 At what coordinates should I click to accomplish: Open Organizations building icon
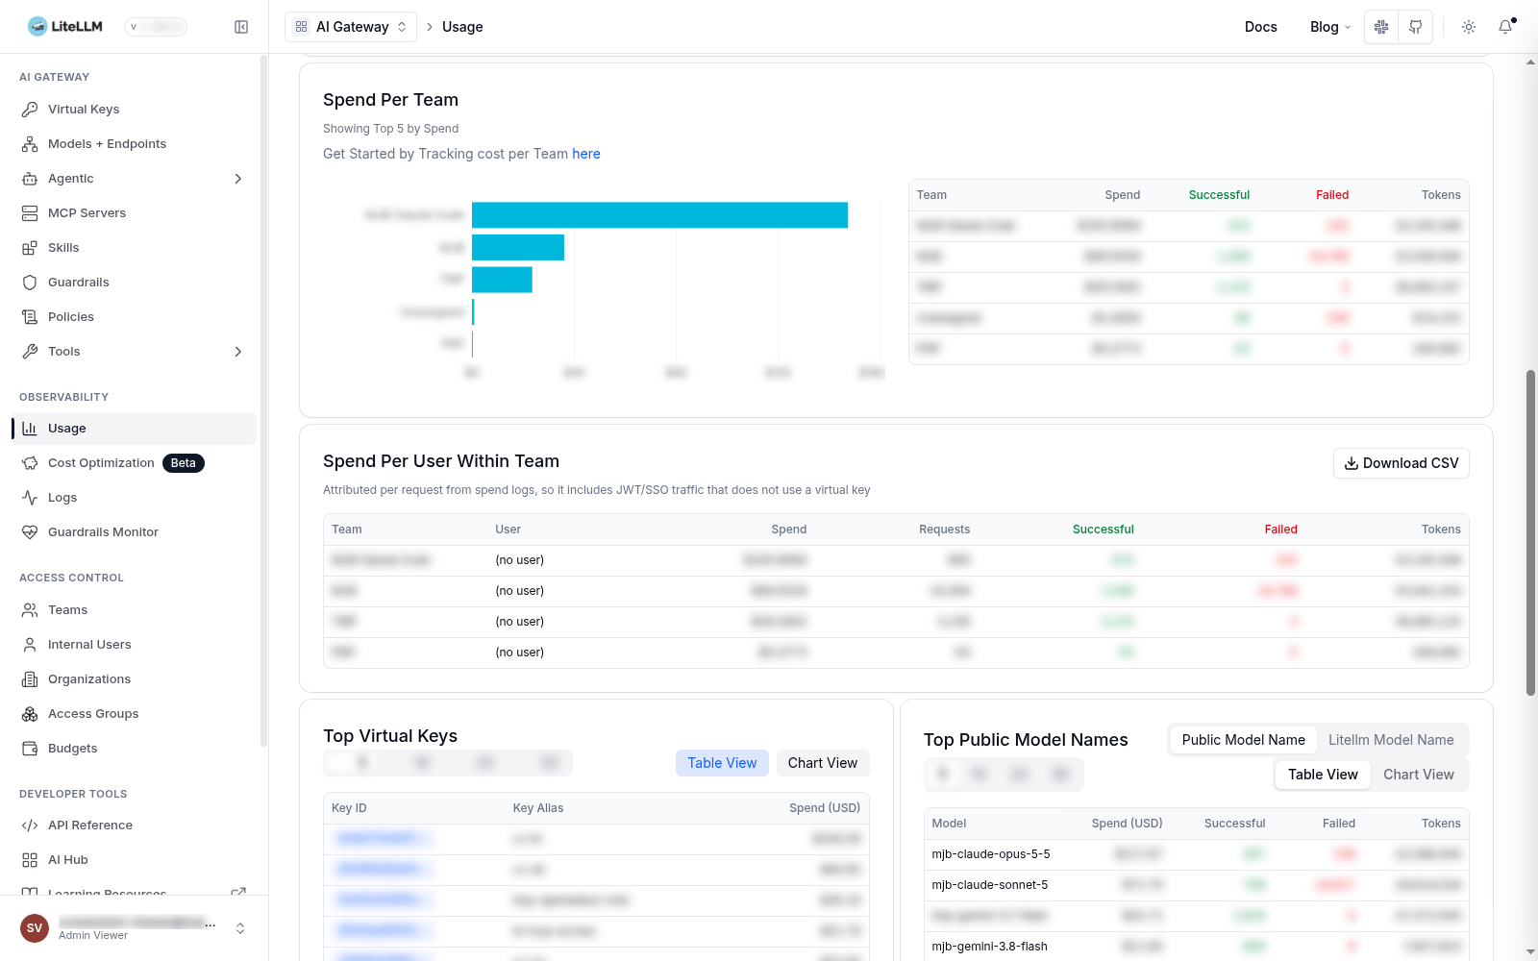click(30, 679)
